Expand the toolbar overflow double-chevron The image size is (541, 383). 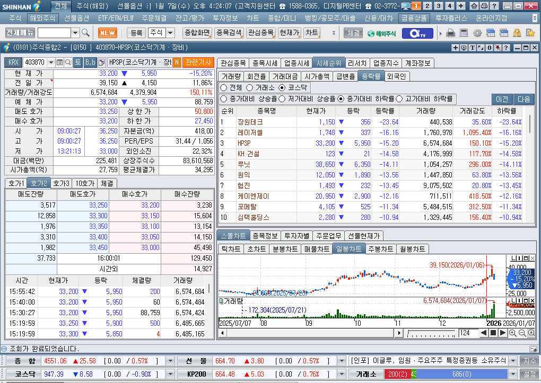(x=334, y=33)
